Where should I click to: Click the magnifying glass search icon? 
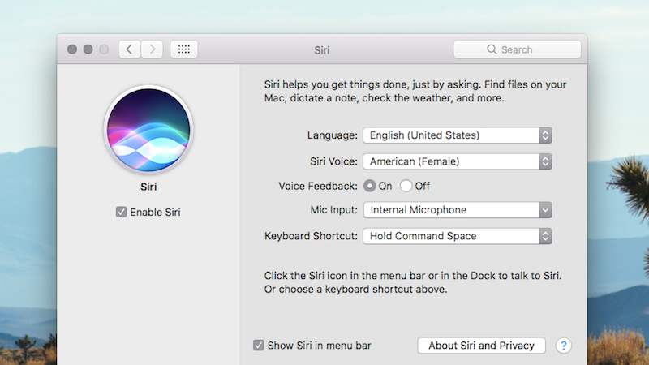(x=492, y=49)
